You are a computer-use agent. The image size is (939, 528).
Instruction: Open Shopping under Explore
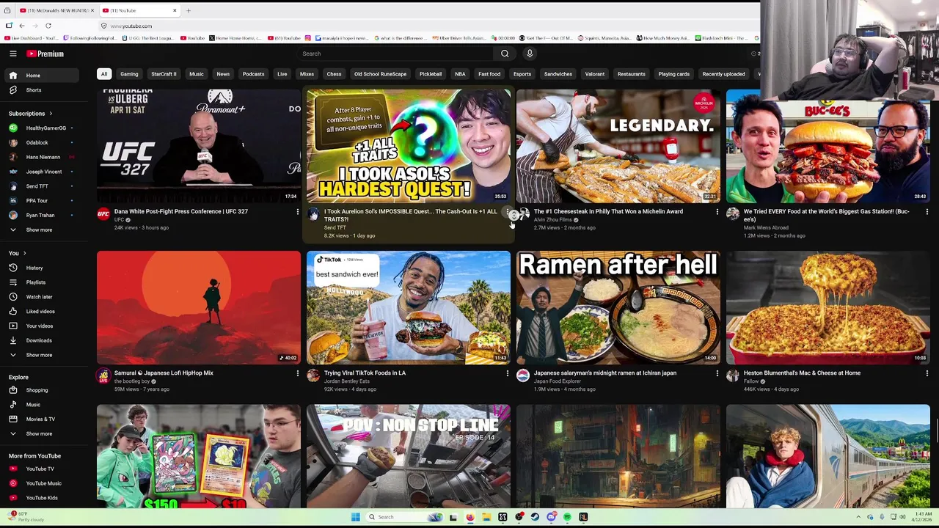tap(41, 390)
